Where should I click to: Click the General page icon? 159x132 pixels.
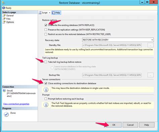4,15
